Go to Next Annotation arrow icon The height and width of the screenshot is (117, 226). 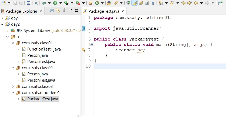(160, 3)
